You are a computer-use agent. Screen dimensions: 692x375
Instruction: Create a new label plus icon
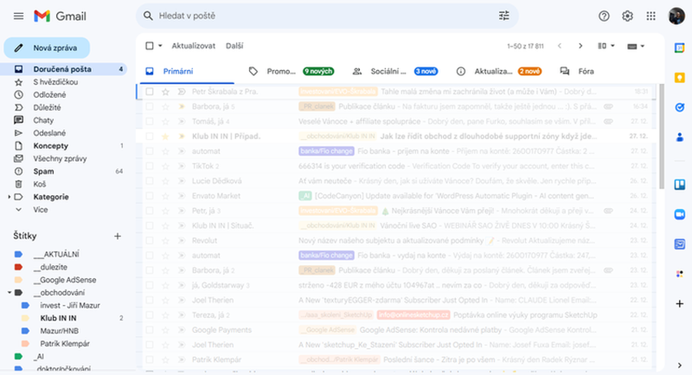(118, 236)
